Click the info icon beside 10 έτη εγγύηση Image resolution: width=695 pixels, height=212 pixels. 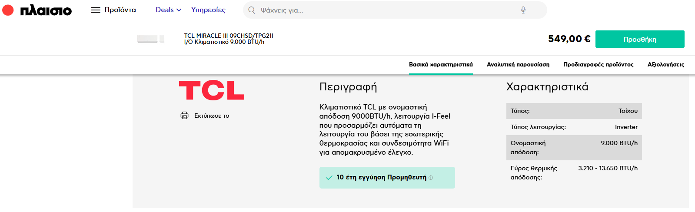431,178
